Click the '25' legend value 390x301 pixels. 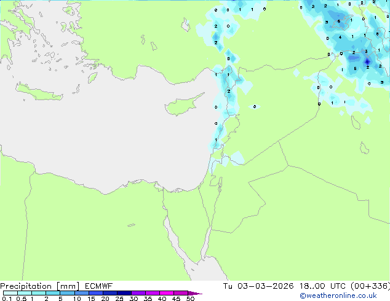(119, 299)
